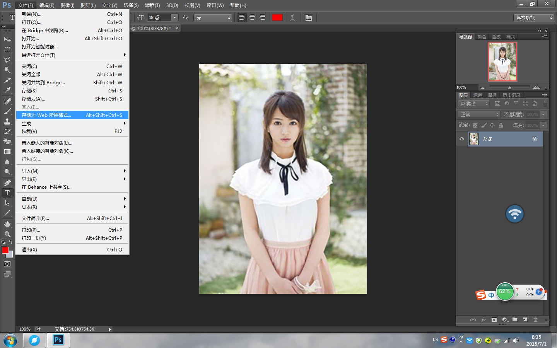The width and height of the screenshot is (557, 348).
Task: Switch layer filtering on or off
Action: [x=545, y=104]
